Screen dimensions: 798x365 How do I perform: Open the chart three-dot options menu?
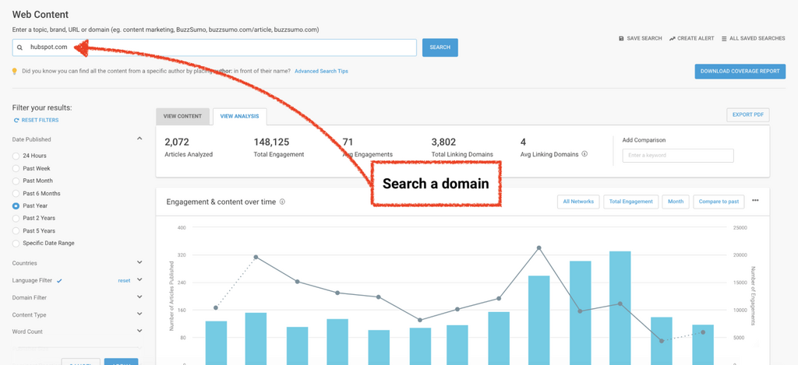coord(755,201)
